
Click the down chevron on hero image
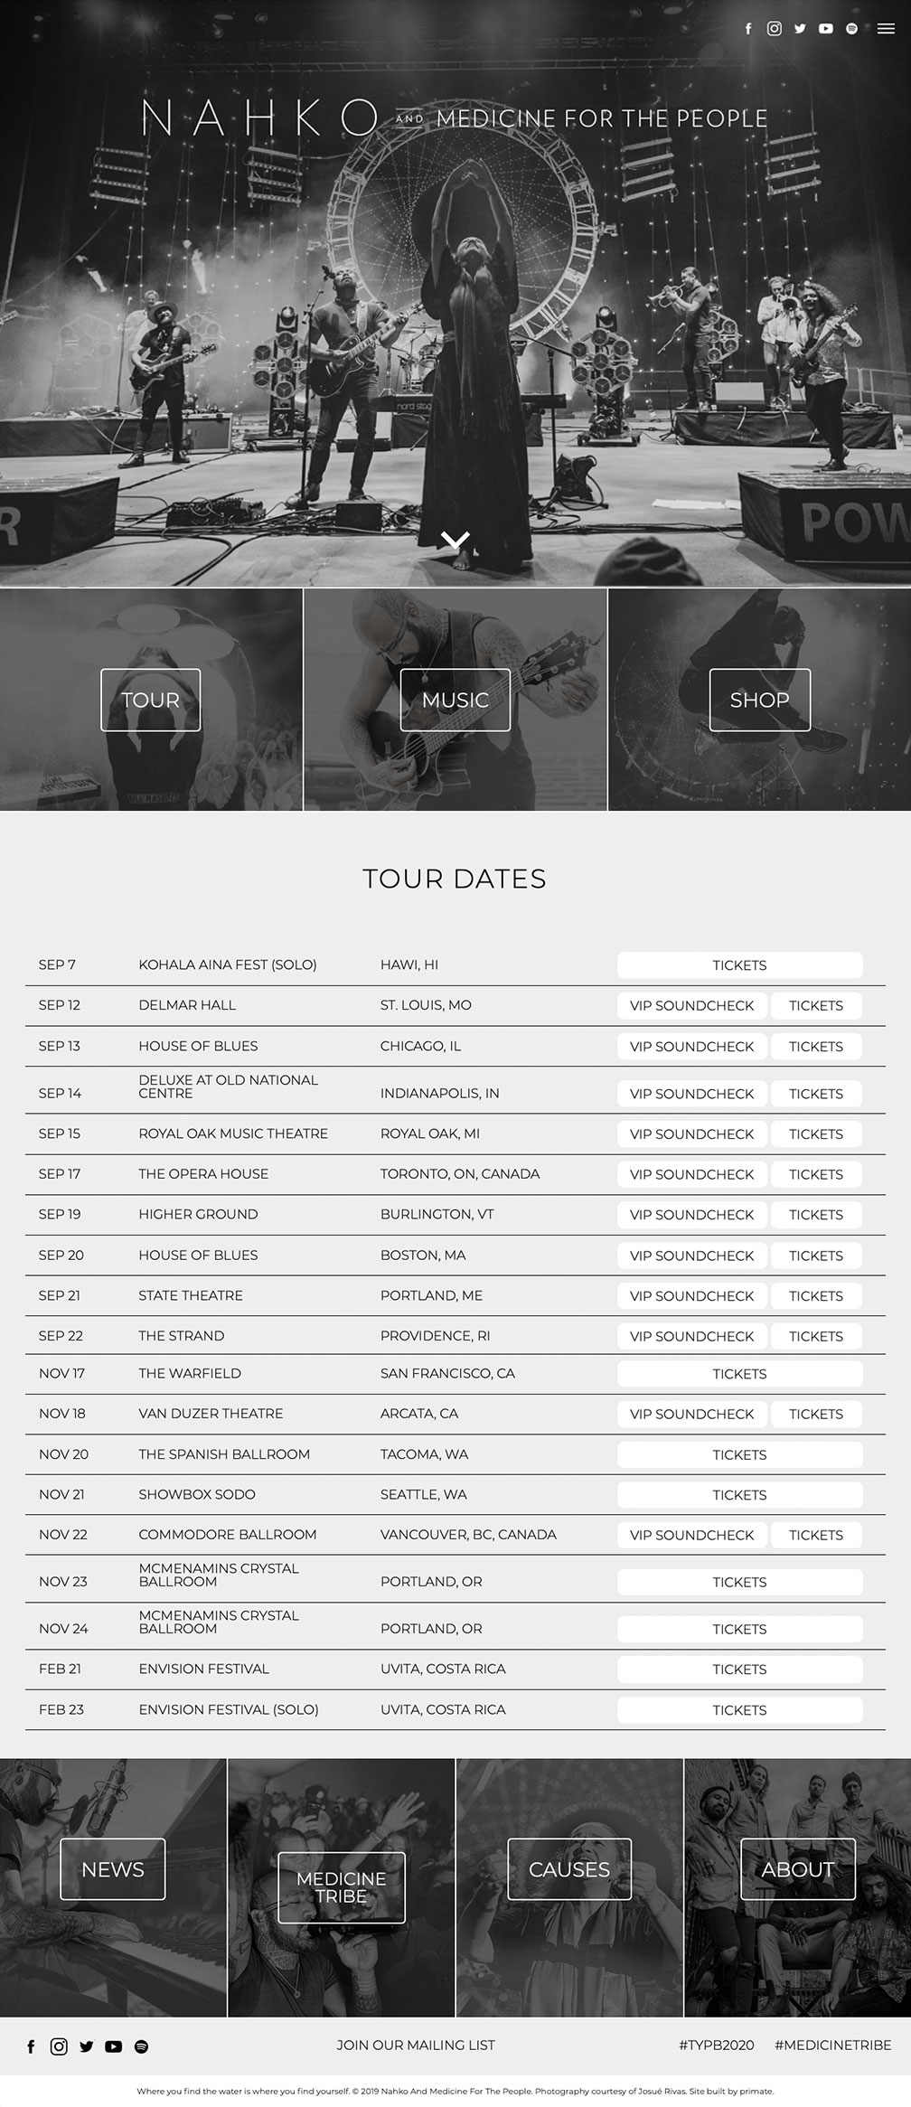[455, 540]
